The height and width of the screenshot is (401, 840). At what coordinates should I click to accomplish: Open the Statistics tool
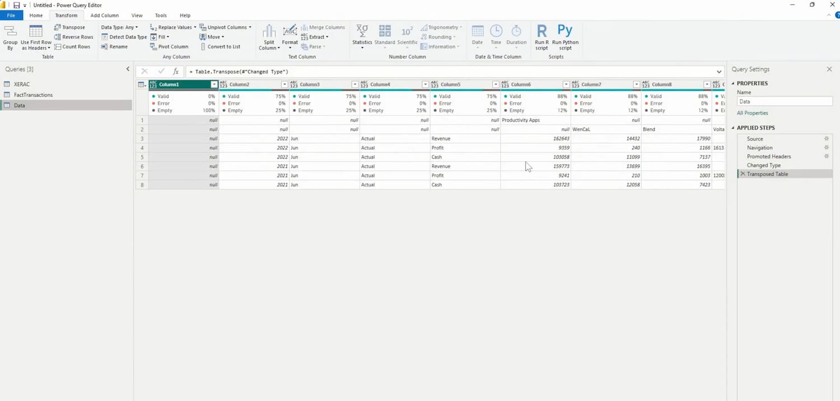[362, 37]
